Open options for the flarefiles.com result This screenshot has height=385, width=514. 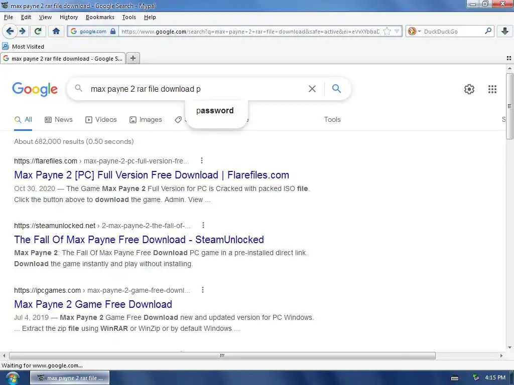pos(202,160)
